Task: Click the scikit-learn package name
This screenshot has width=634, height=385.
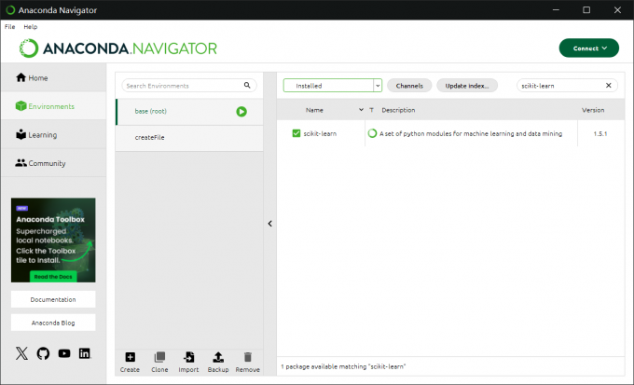Action: click(x=320, y=133)
